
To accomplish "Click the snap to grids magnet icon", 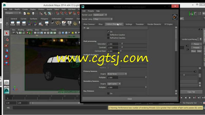I will click(57, 13).
